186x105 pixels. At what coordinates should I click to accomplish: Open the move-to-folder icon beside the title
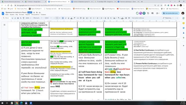point(37,13)
